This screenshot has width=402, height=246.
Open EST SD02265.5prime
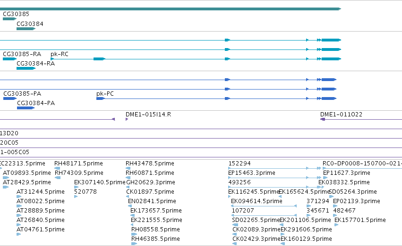(x=256, y=220)
